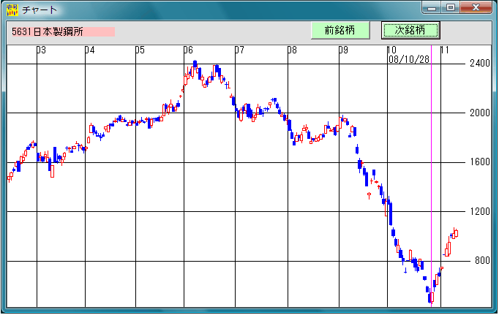The height and width of the screenshot is (315, 499).
Task: Click the 09 month label
Action: pos(343,50)
